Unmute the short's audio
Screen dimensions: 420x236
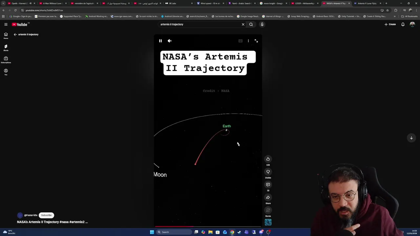170,41
